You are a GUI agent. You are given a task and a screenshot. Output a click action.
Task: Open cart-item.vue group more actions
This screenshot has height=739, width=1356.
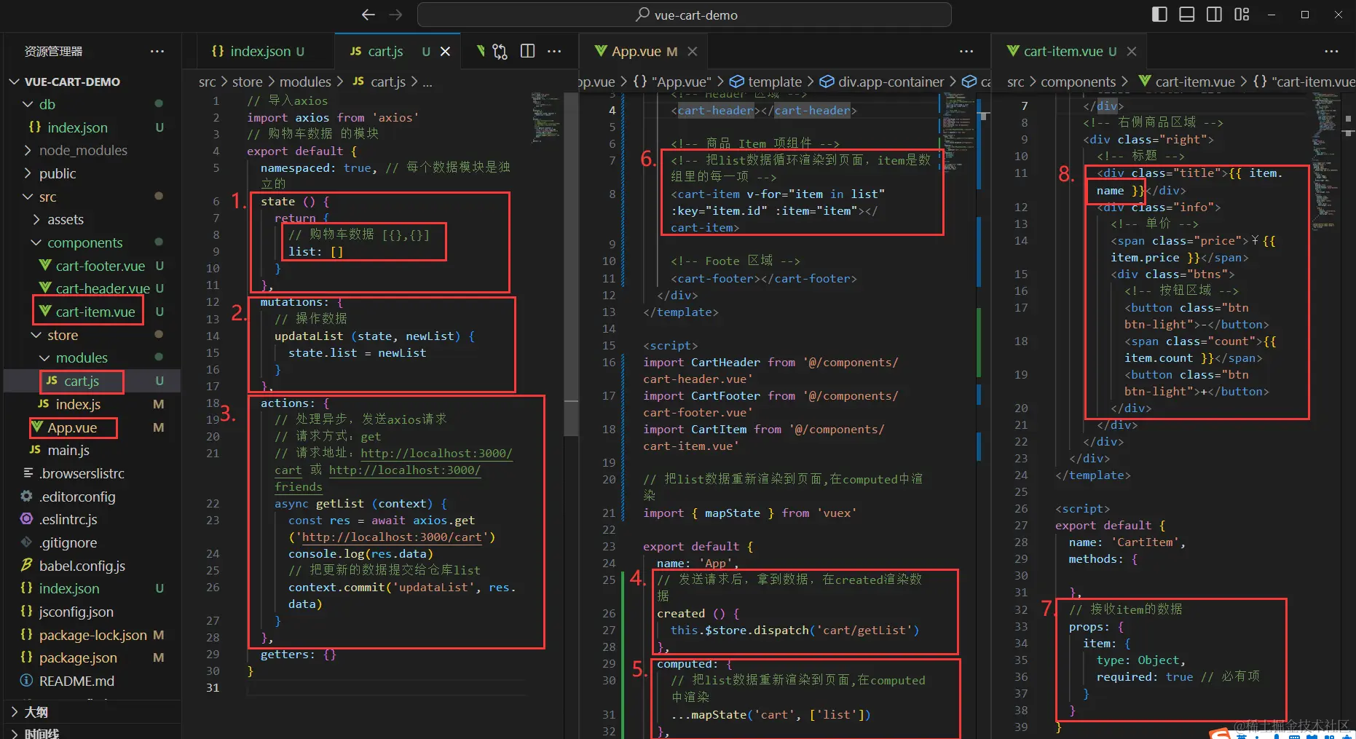(1331, 51)
